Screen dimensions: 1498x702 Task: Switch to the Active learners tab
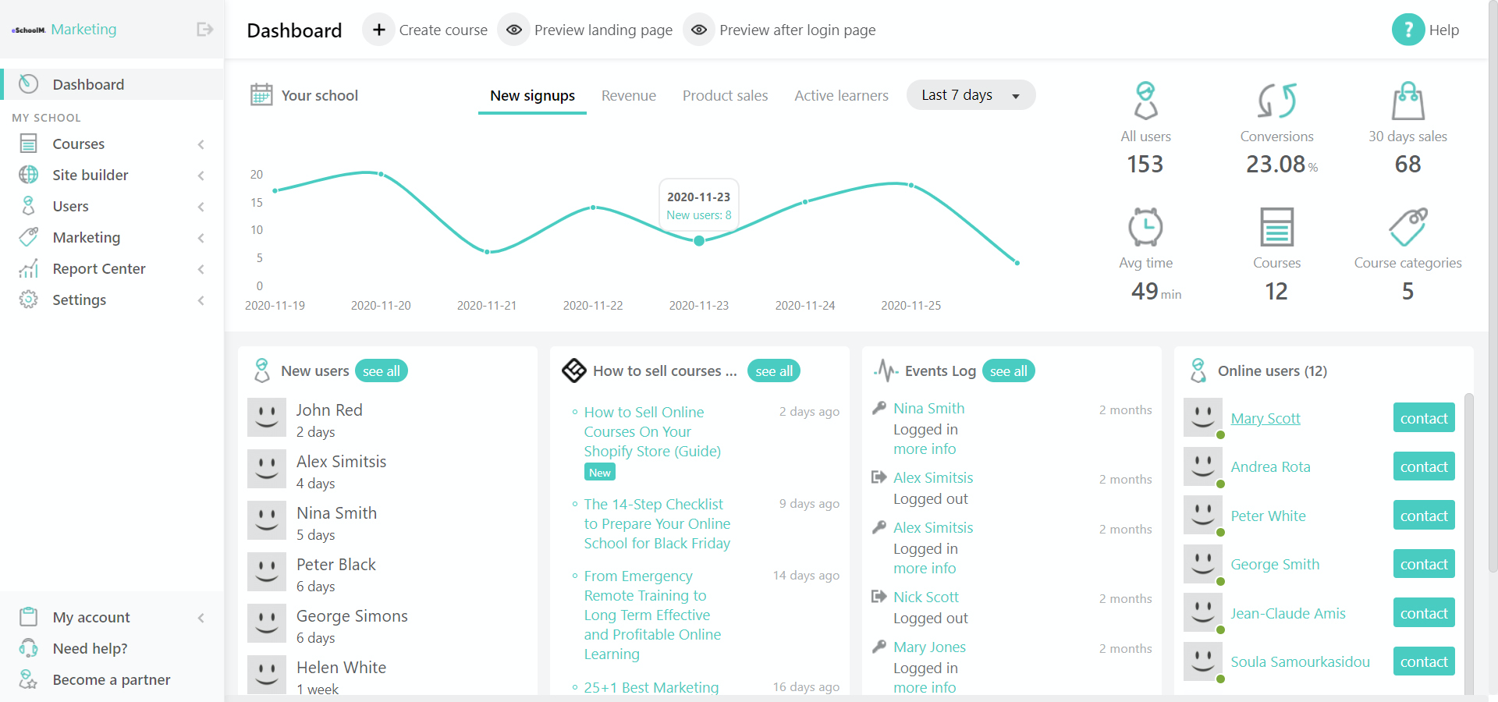click(841, 96)
